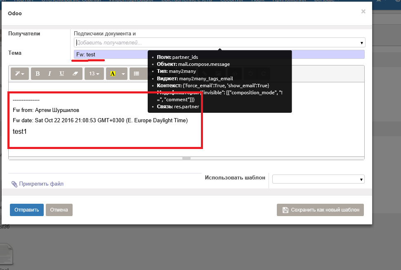The height and width of the screenshot is (270, 401).
Task: Click tooltip line 'Тип: many2many'
Action: (x=177, y=71)
